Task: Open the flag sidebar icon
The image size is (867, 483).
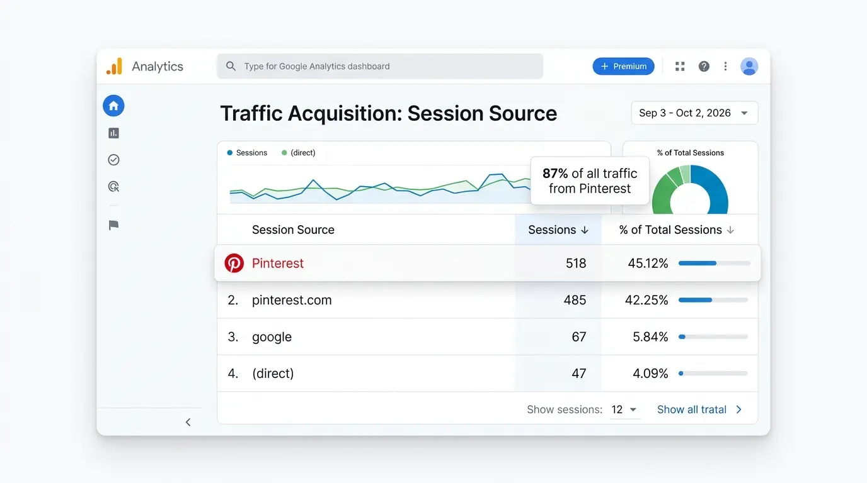Action: 113,225
